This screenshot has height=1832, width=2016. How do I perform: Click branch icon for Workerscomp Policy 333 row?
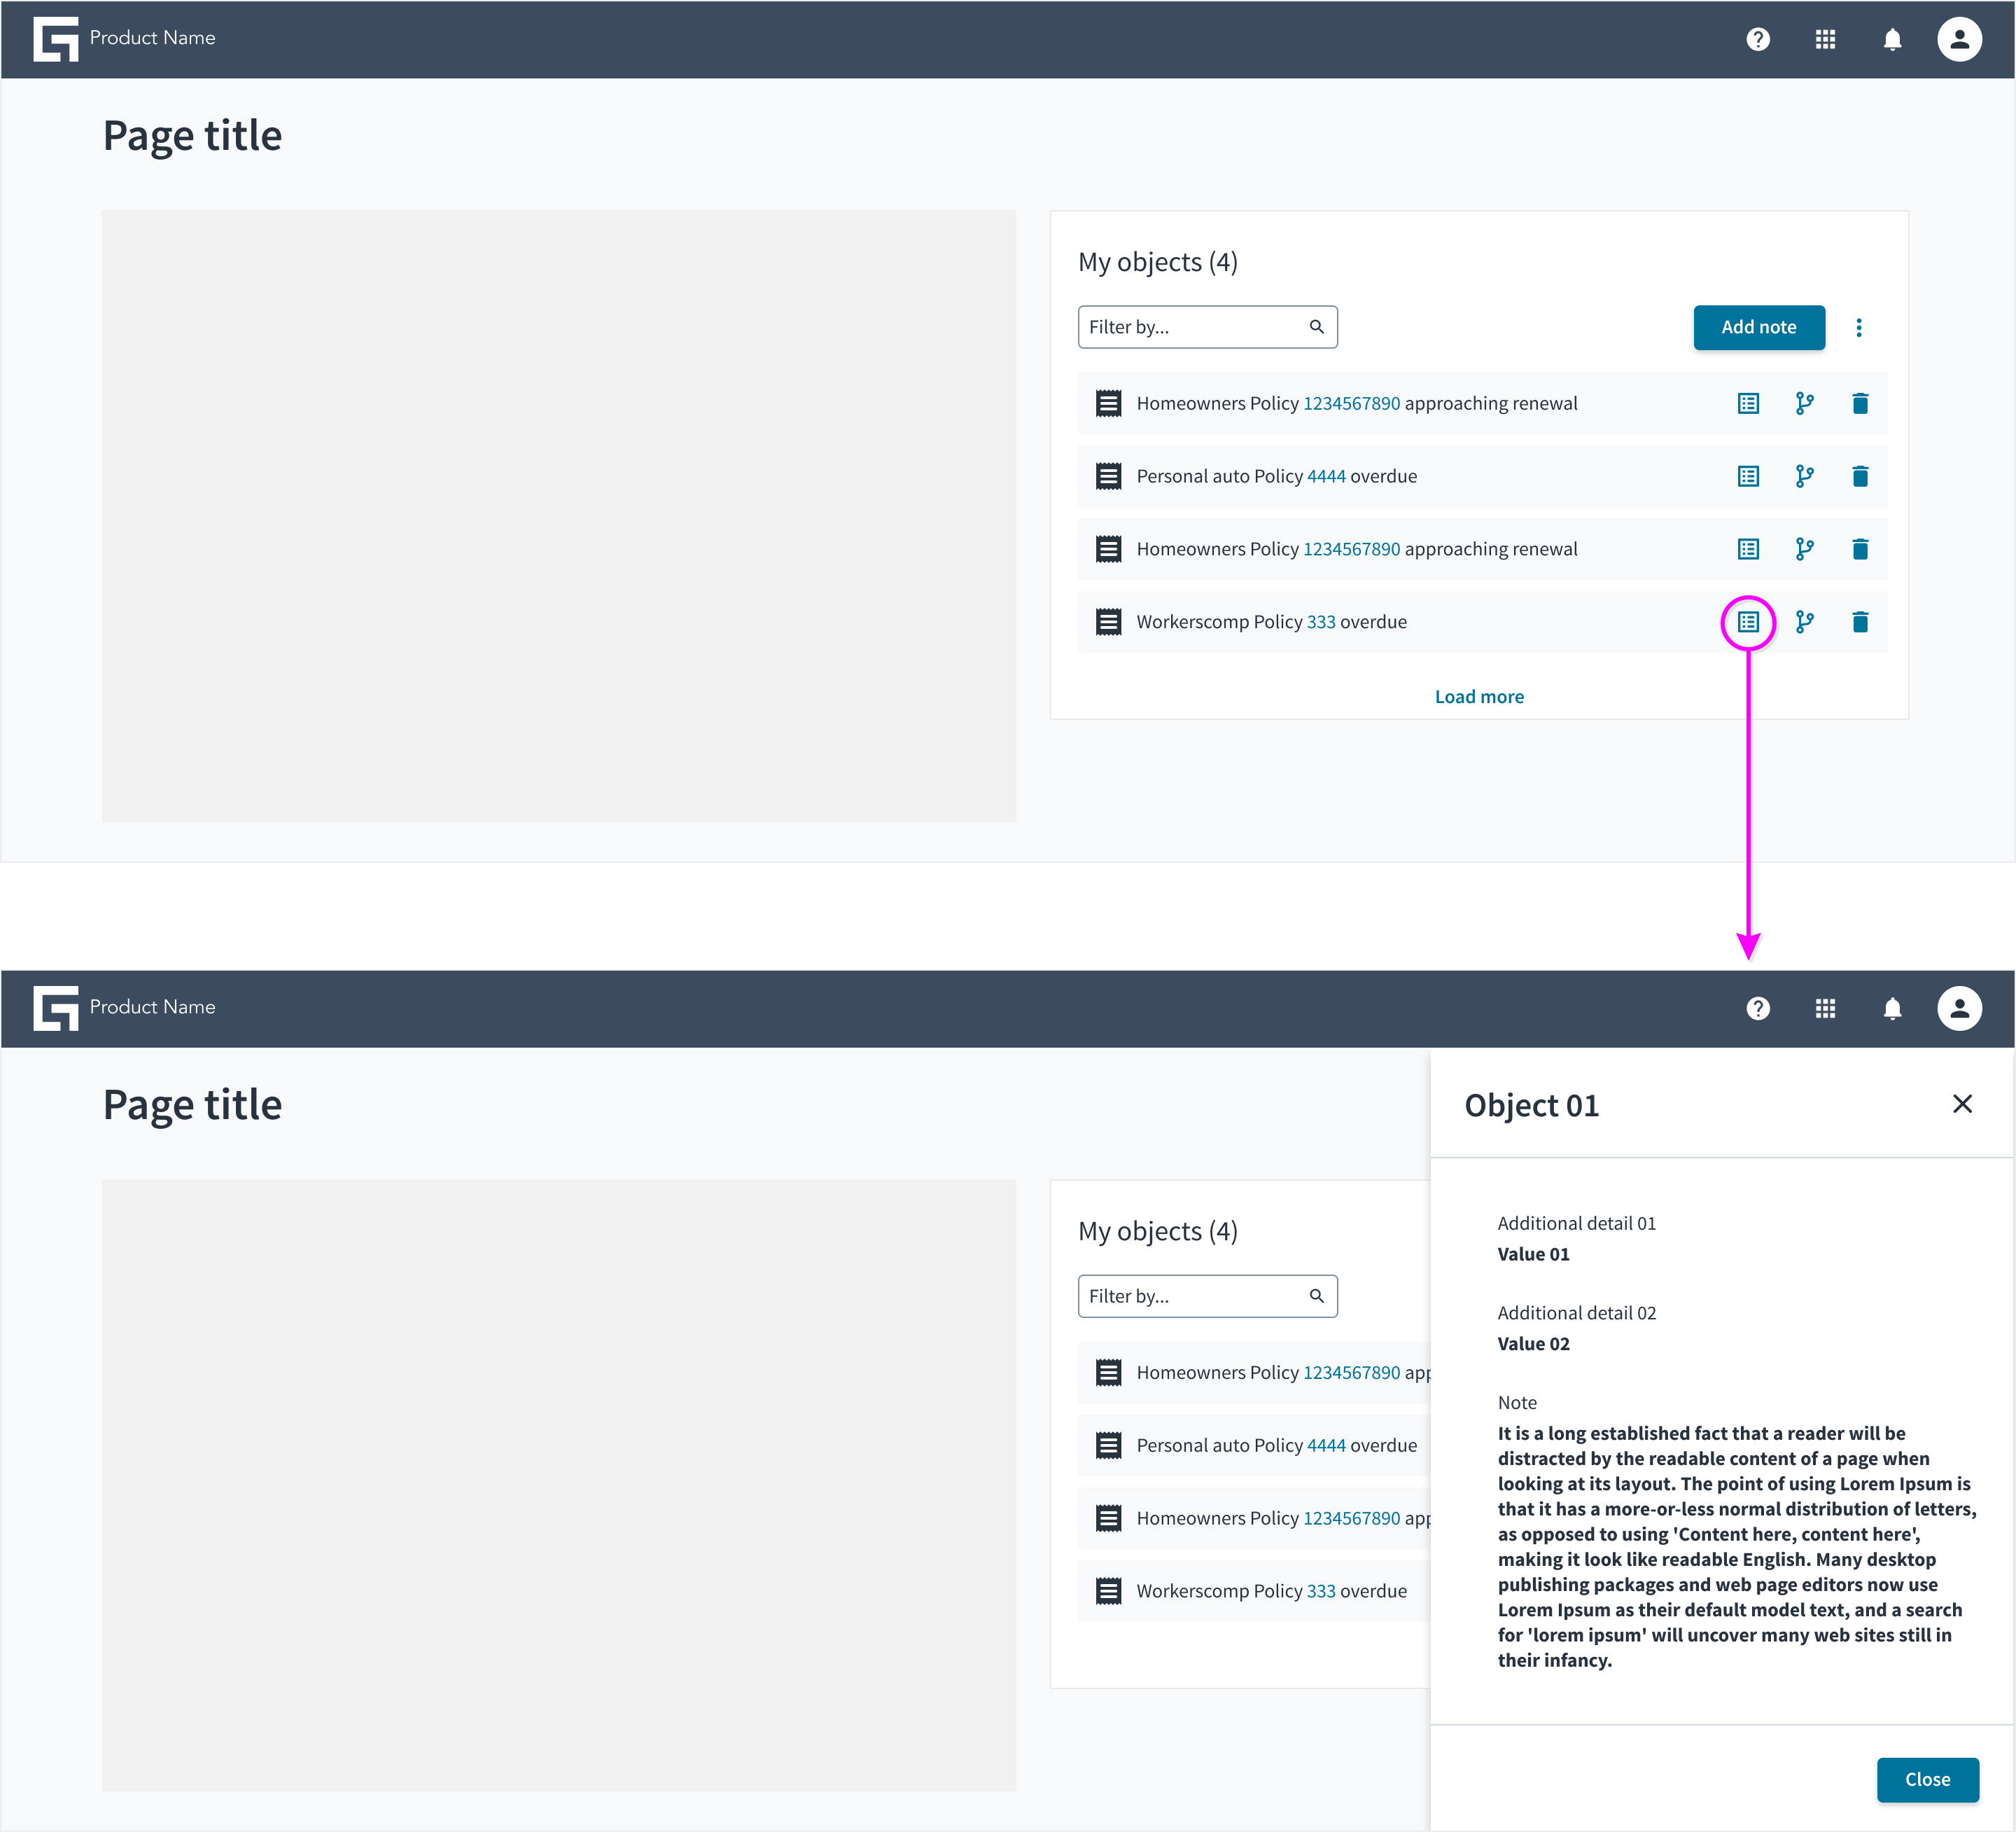pyautogui.click(x=1804, y=623)
